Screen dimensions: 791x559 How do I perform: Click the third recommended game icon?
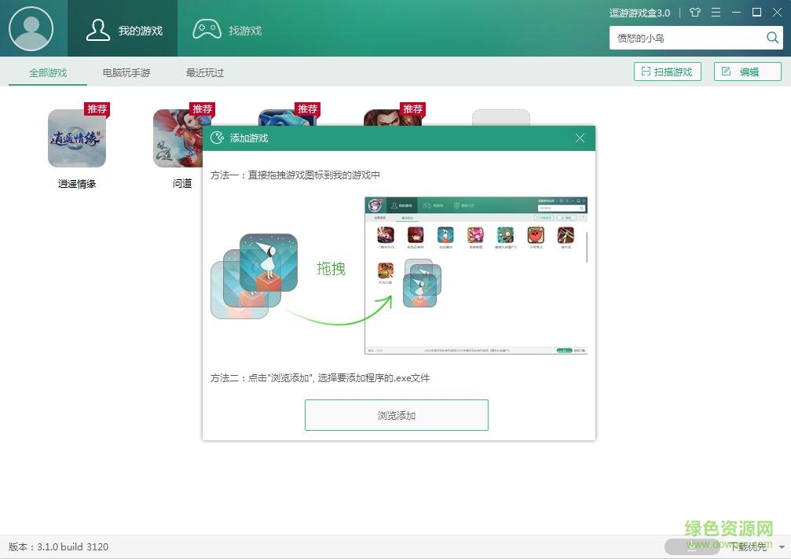pos(287,118)
